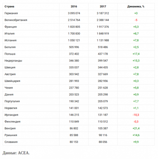Click the 2016 column header

(74, 7)
